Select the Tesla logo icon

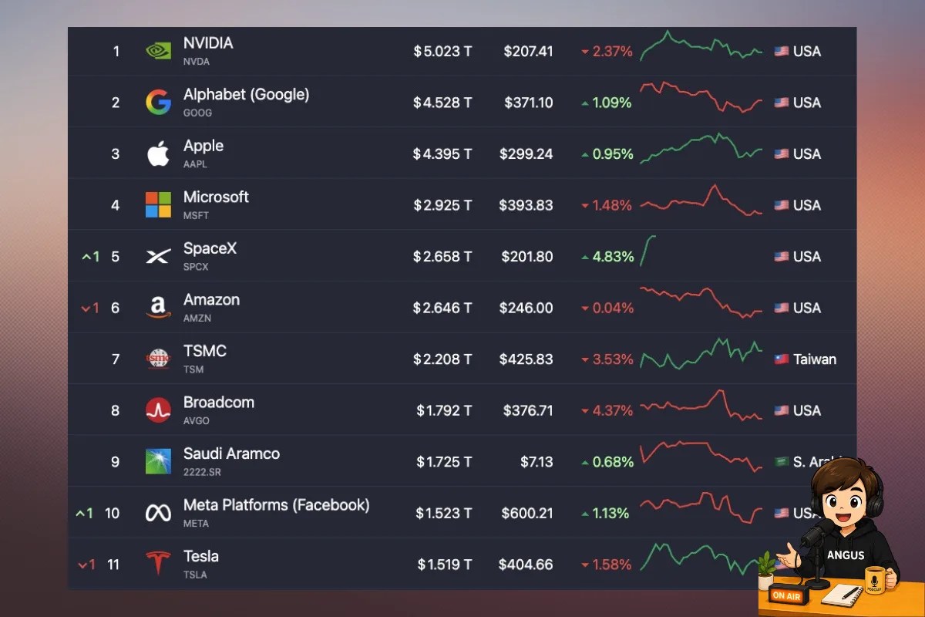tap(158, 564)
